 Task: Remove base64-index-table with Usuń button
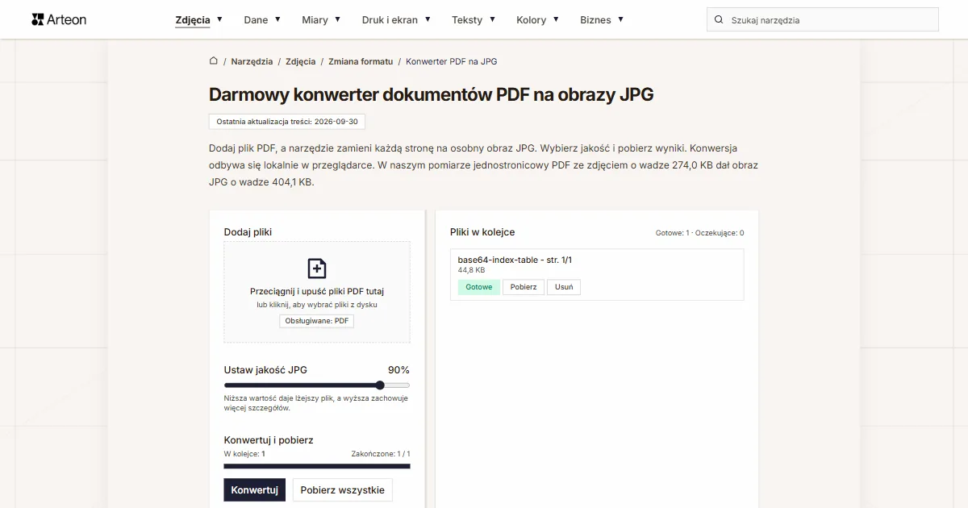click(564, 287)
